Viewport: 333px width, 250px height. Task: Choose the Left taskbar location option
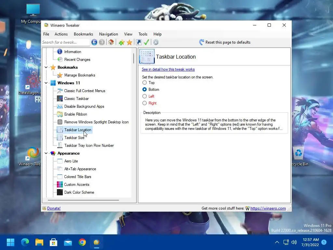(x=144, y=96)
